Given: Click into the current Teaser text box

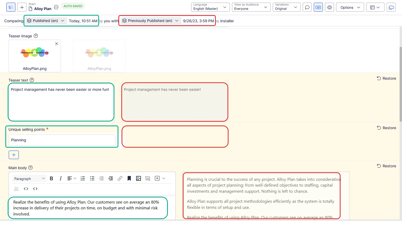Looking at the screenshot, I should click(x=61, y=102).
